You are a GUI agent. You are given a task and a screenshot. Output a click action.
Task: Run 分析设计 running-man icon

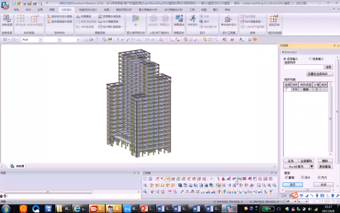(x=192, y=21)
